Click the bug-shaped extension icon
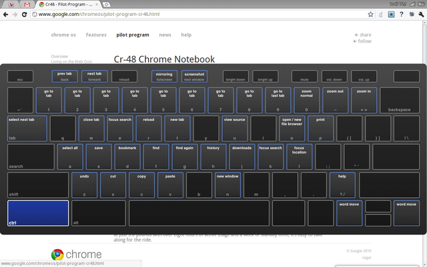This screenshot has width=427, height=267. click(412, 14)
